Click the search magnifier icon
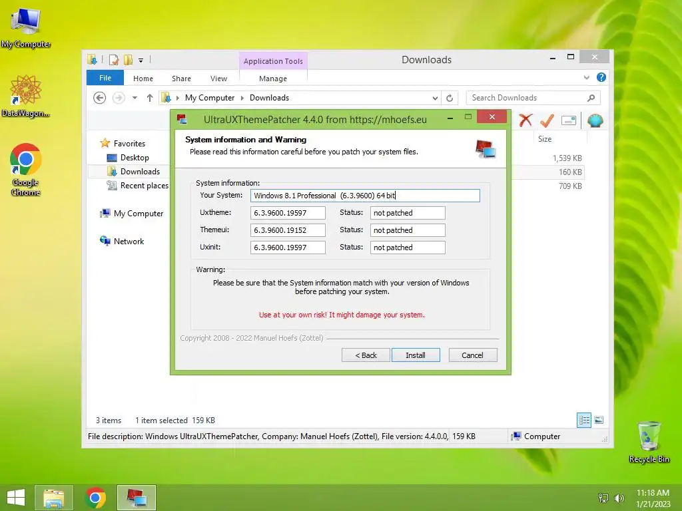Screen dimensions: 682x511 click(591, 98)
